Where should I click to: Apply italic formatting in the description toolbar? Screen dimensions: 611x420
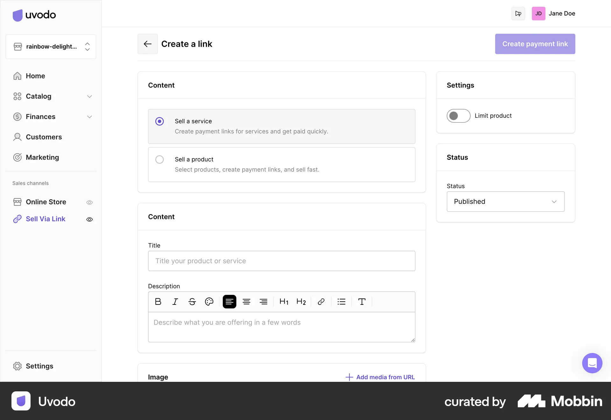coord(175,302)
